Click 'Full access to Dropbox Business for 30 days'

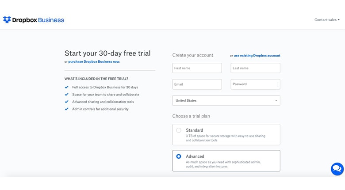(x=105, y=87)
